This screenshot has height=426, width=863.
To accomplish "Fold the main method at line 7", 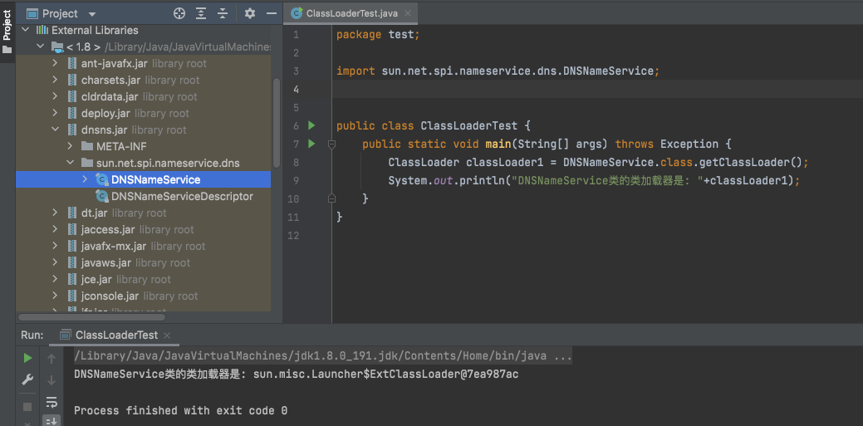I will 332,144.
